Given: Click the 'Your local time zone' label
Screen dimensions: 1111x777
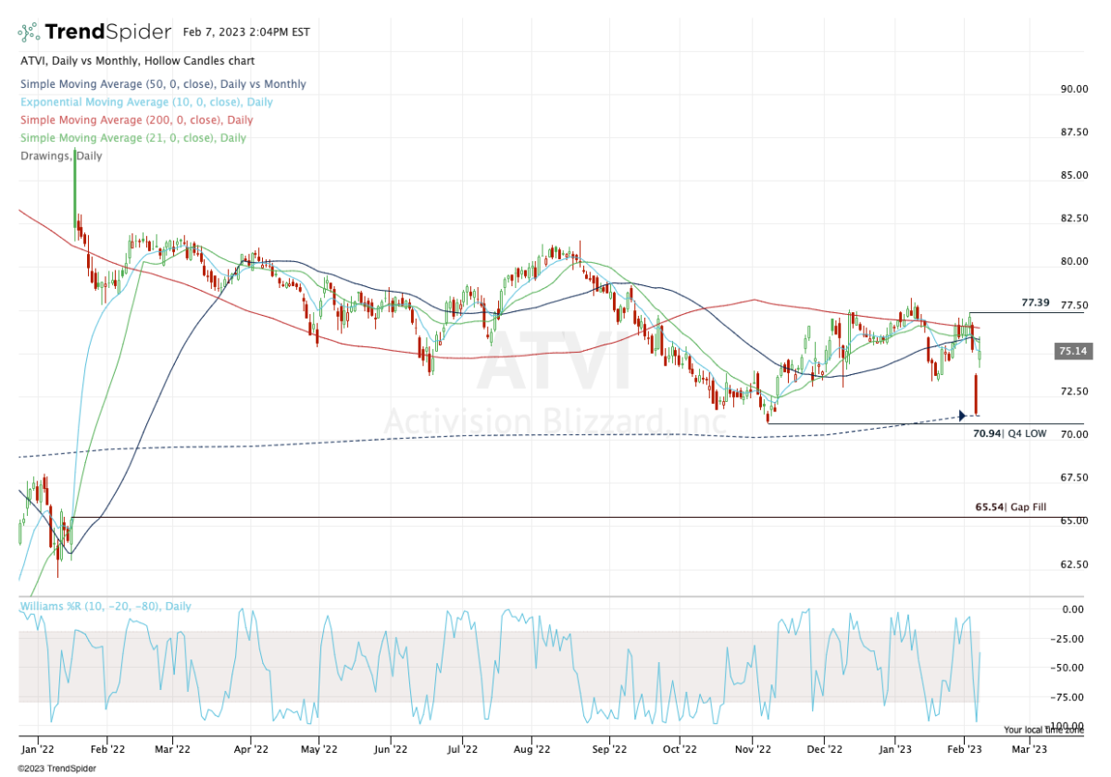Looking at the screenshot, I should 1045,730.
